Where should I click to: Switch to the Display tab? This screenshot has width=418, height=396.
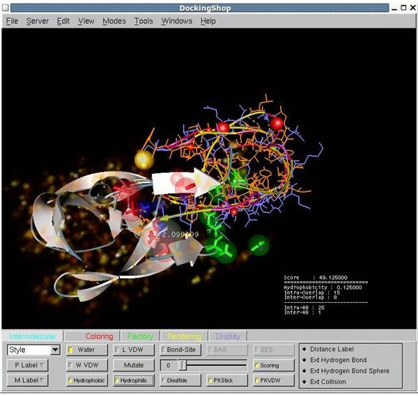(228, 336)
